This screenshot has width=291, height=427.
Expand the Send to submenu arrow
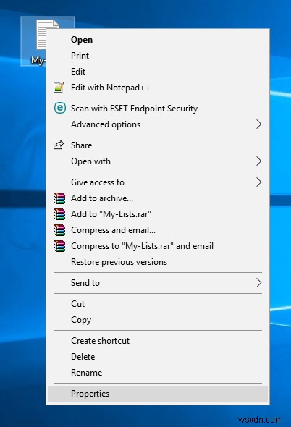coord(258,283)
